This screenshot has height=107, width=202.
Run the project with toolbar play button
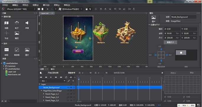click(x=48, y=9)
